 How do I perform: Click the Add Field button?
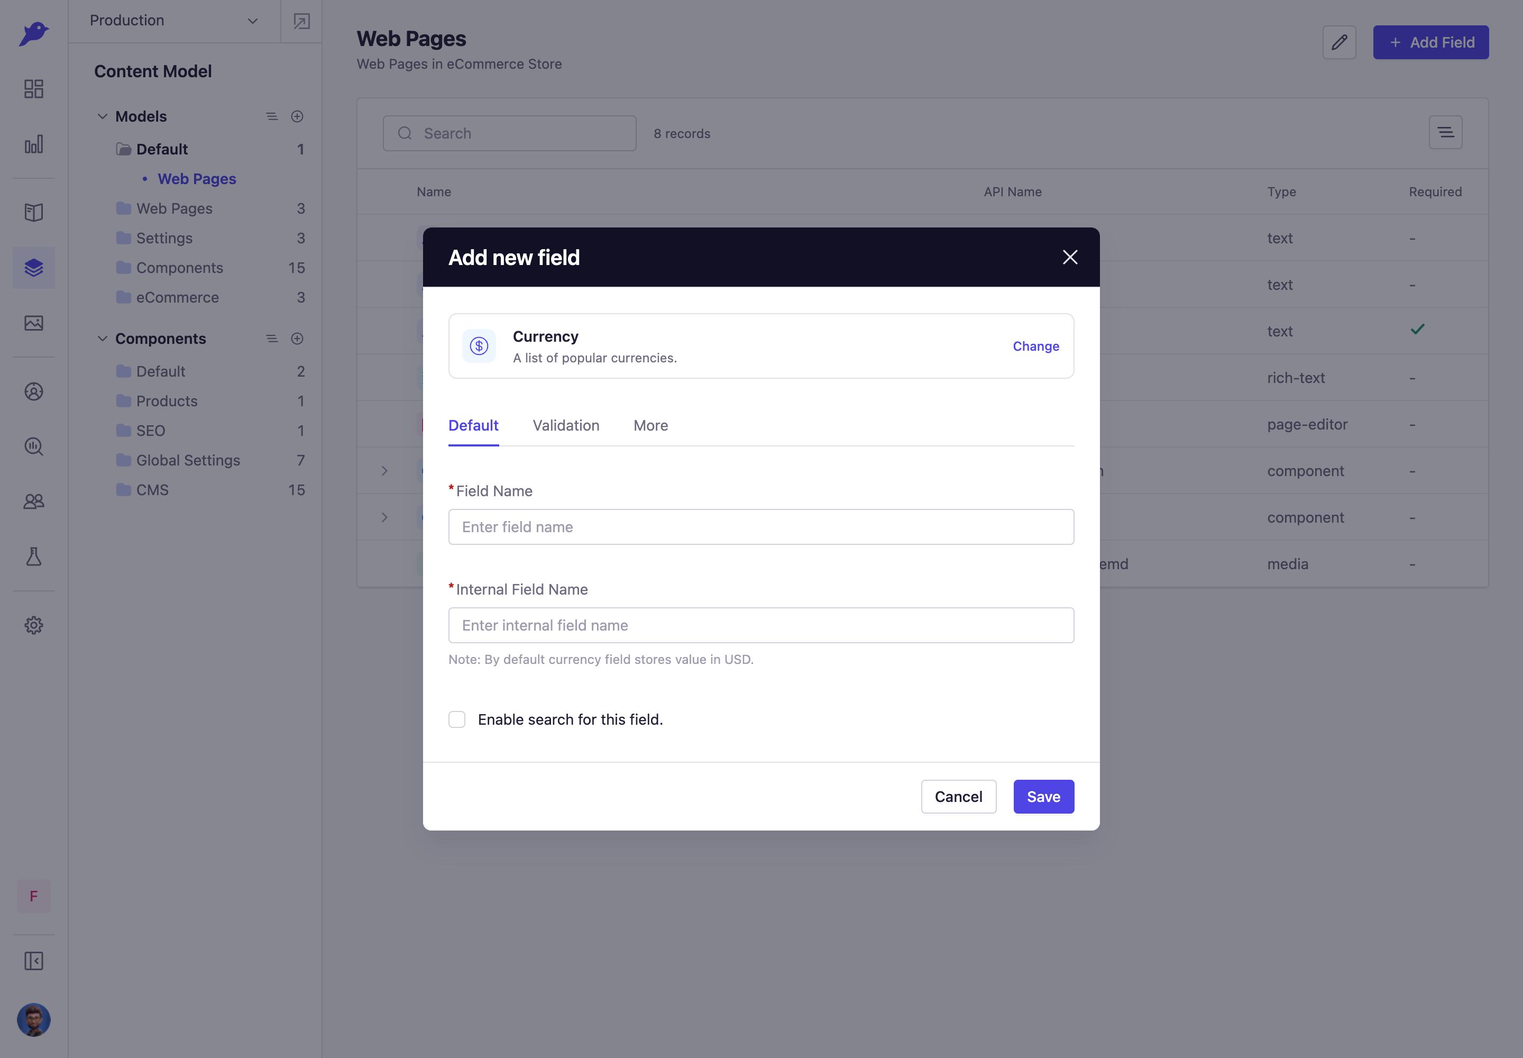tap(1431, 42)
